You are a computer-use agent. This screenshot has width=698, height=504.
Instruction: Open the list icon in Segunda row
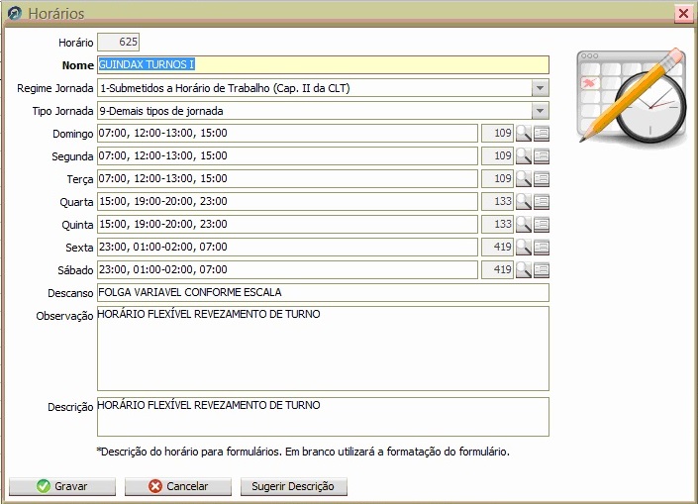[x=542, y=155]
